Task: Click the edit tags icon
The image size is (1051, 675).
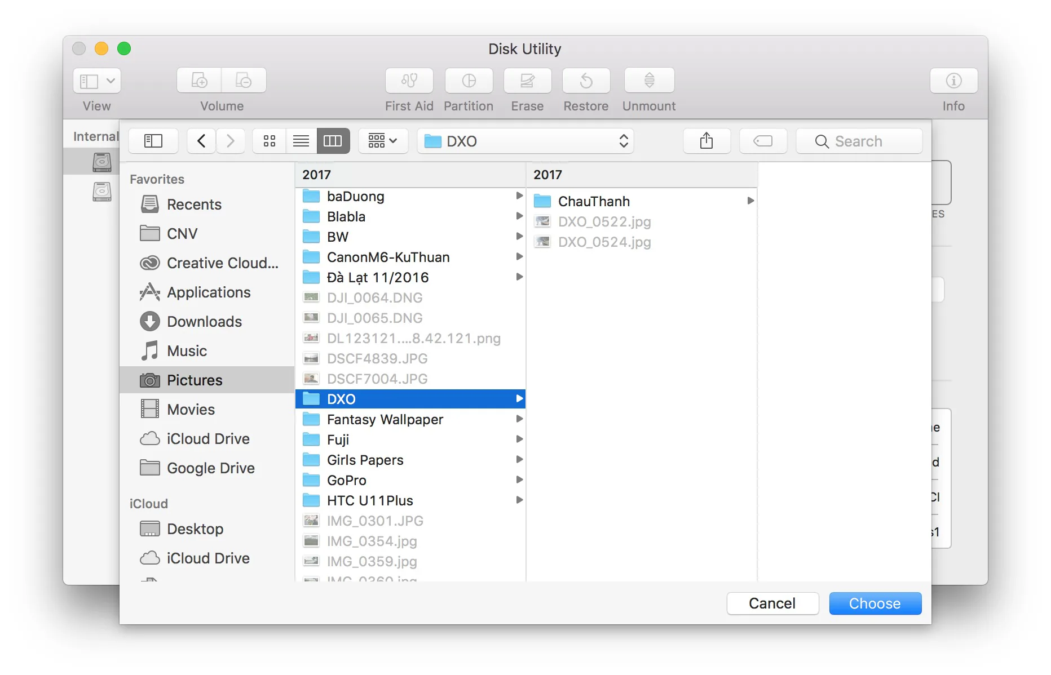Action: point(763,141)
